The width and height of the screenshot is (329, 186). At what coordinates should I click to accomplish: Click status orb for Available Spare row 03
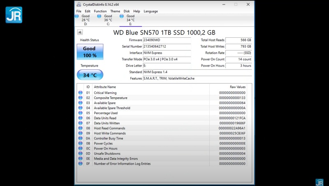pyautogui.click(x=80, y=103)
